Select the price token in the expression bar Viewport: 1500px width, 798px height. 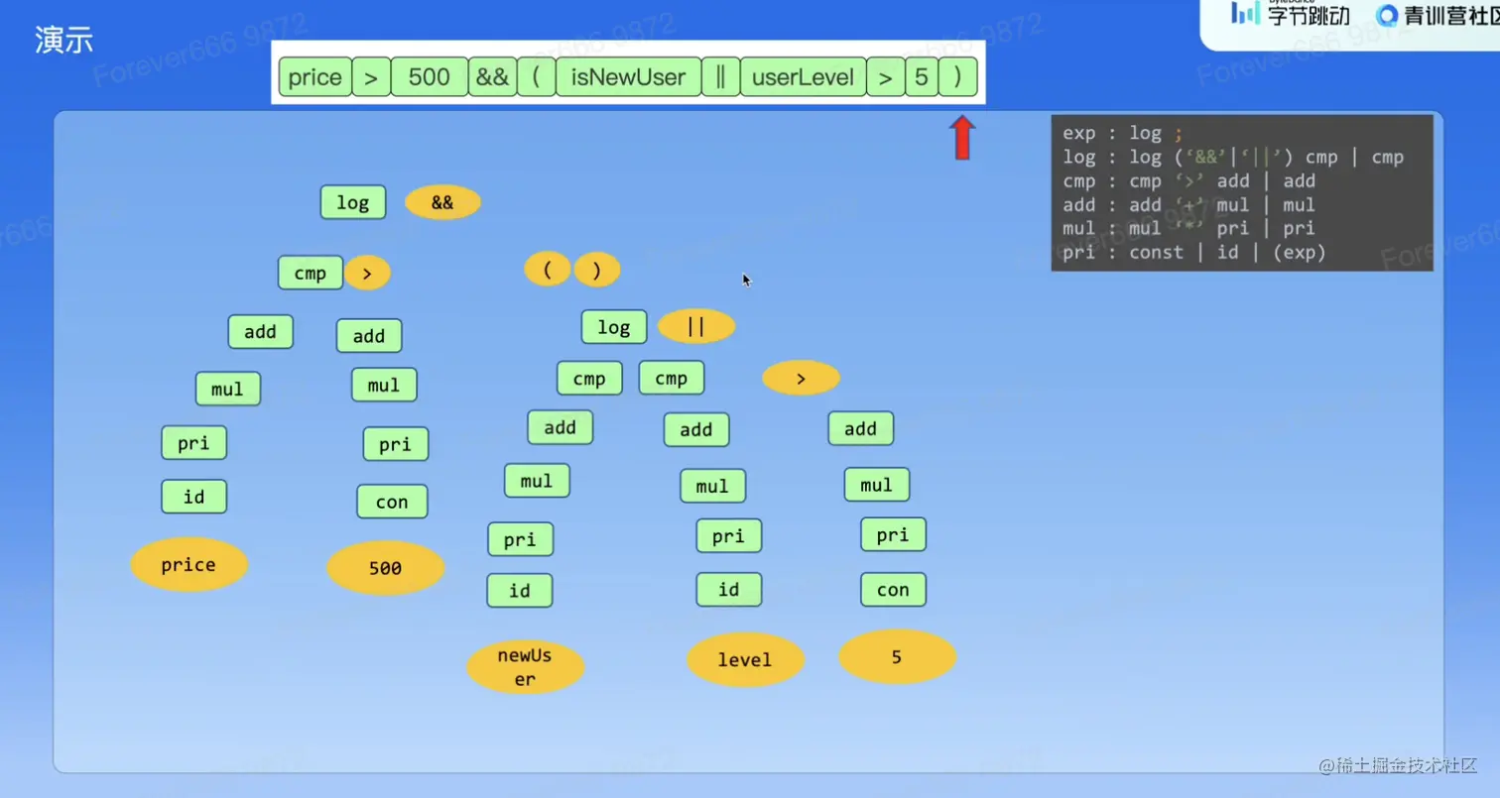click(315, 77)
